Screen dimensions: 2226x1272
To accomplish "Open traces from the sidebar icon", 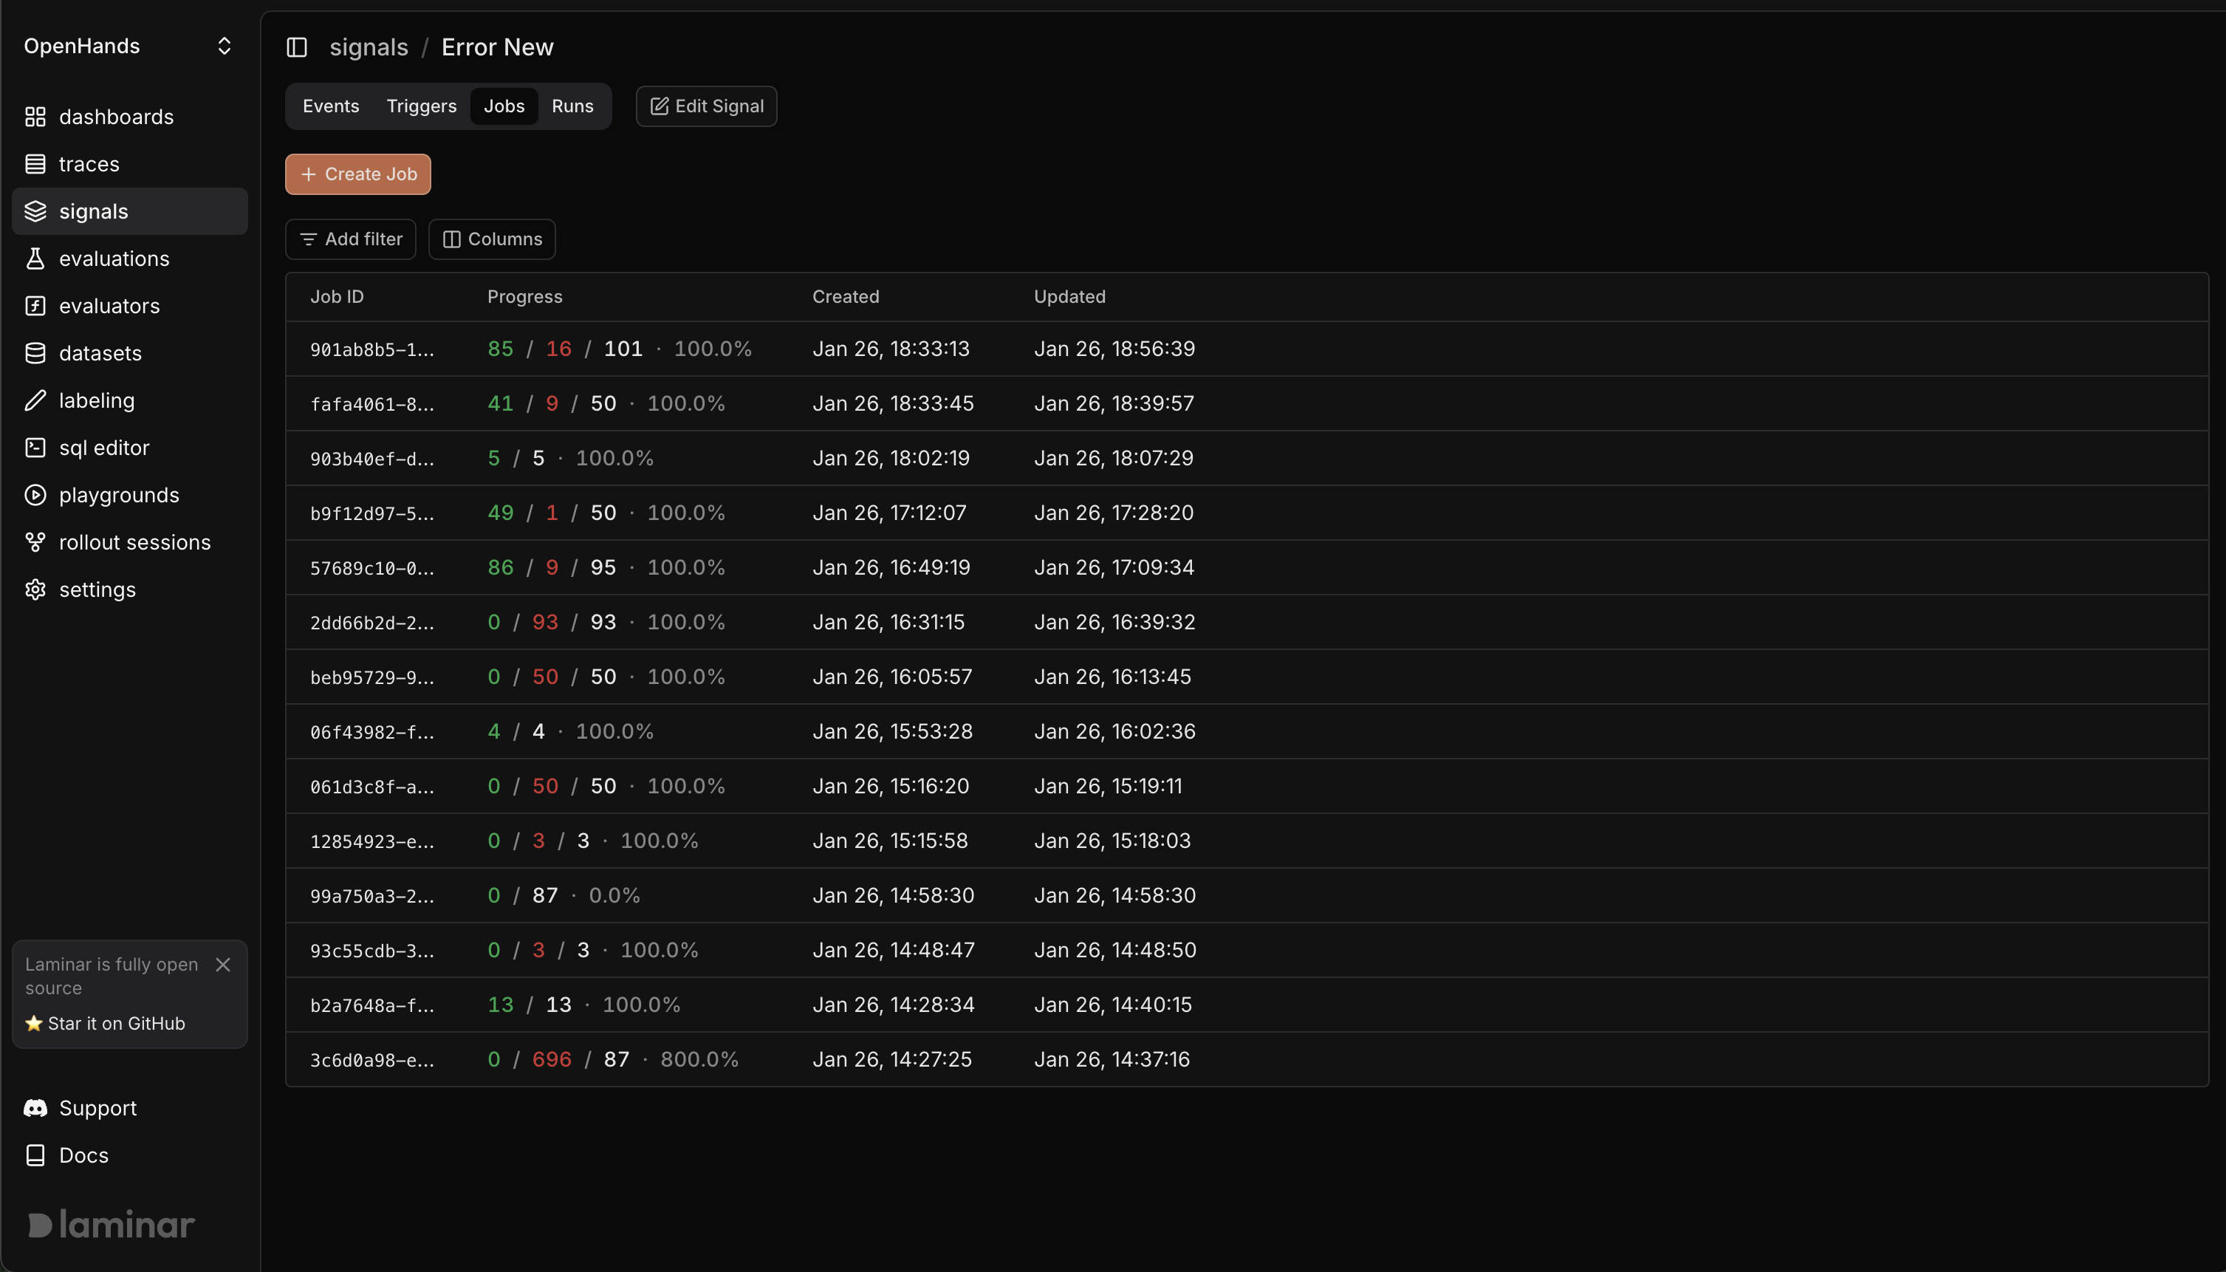I will 35,164.
